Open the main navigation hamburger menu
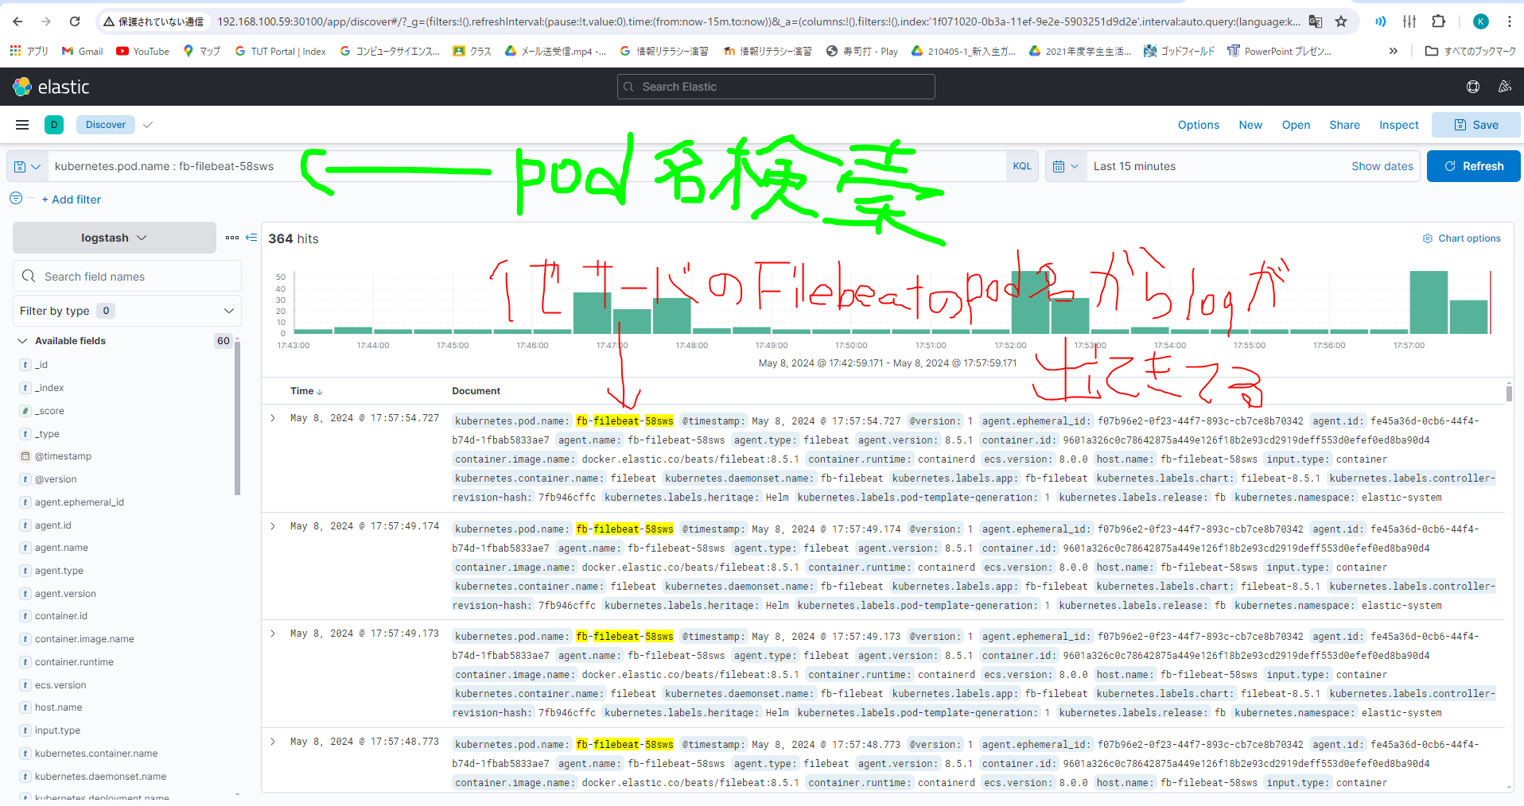Viewport: 1524px width, 806px height. (x=21, y=125)
